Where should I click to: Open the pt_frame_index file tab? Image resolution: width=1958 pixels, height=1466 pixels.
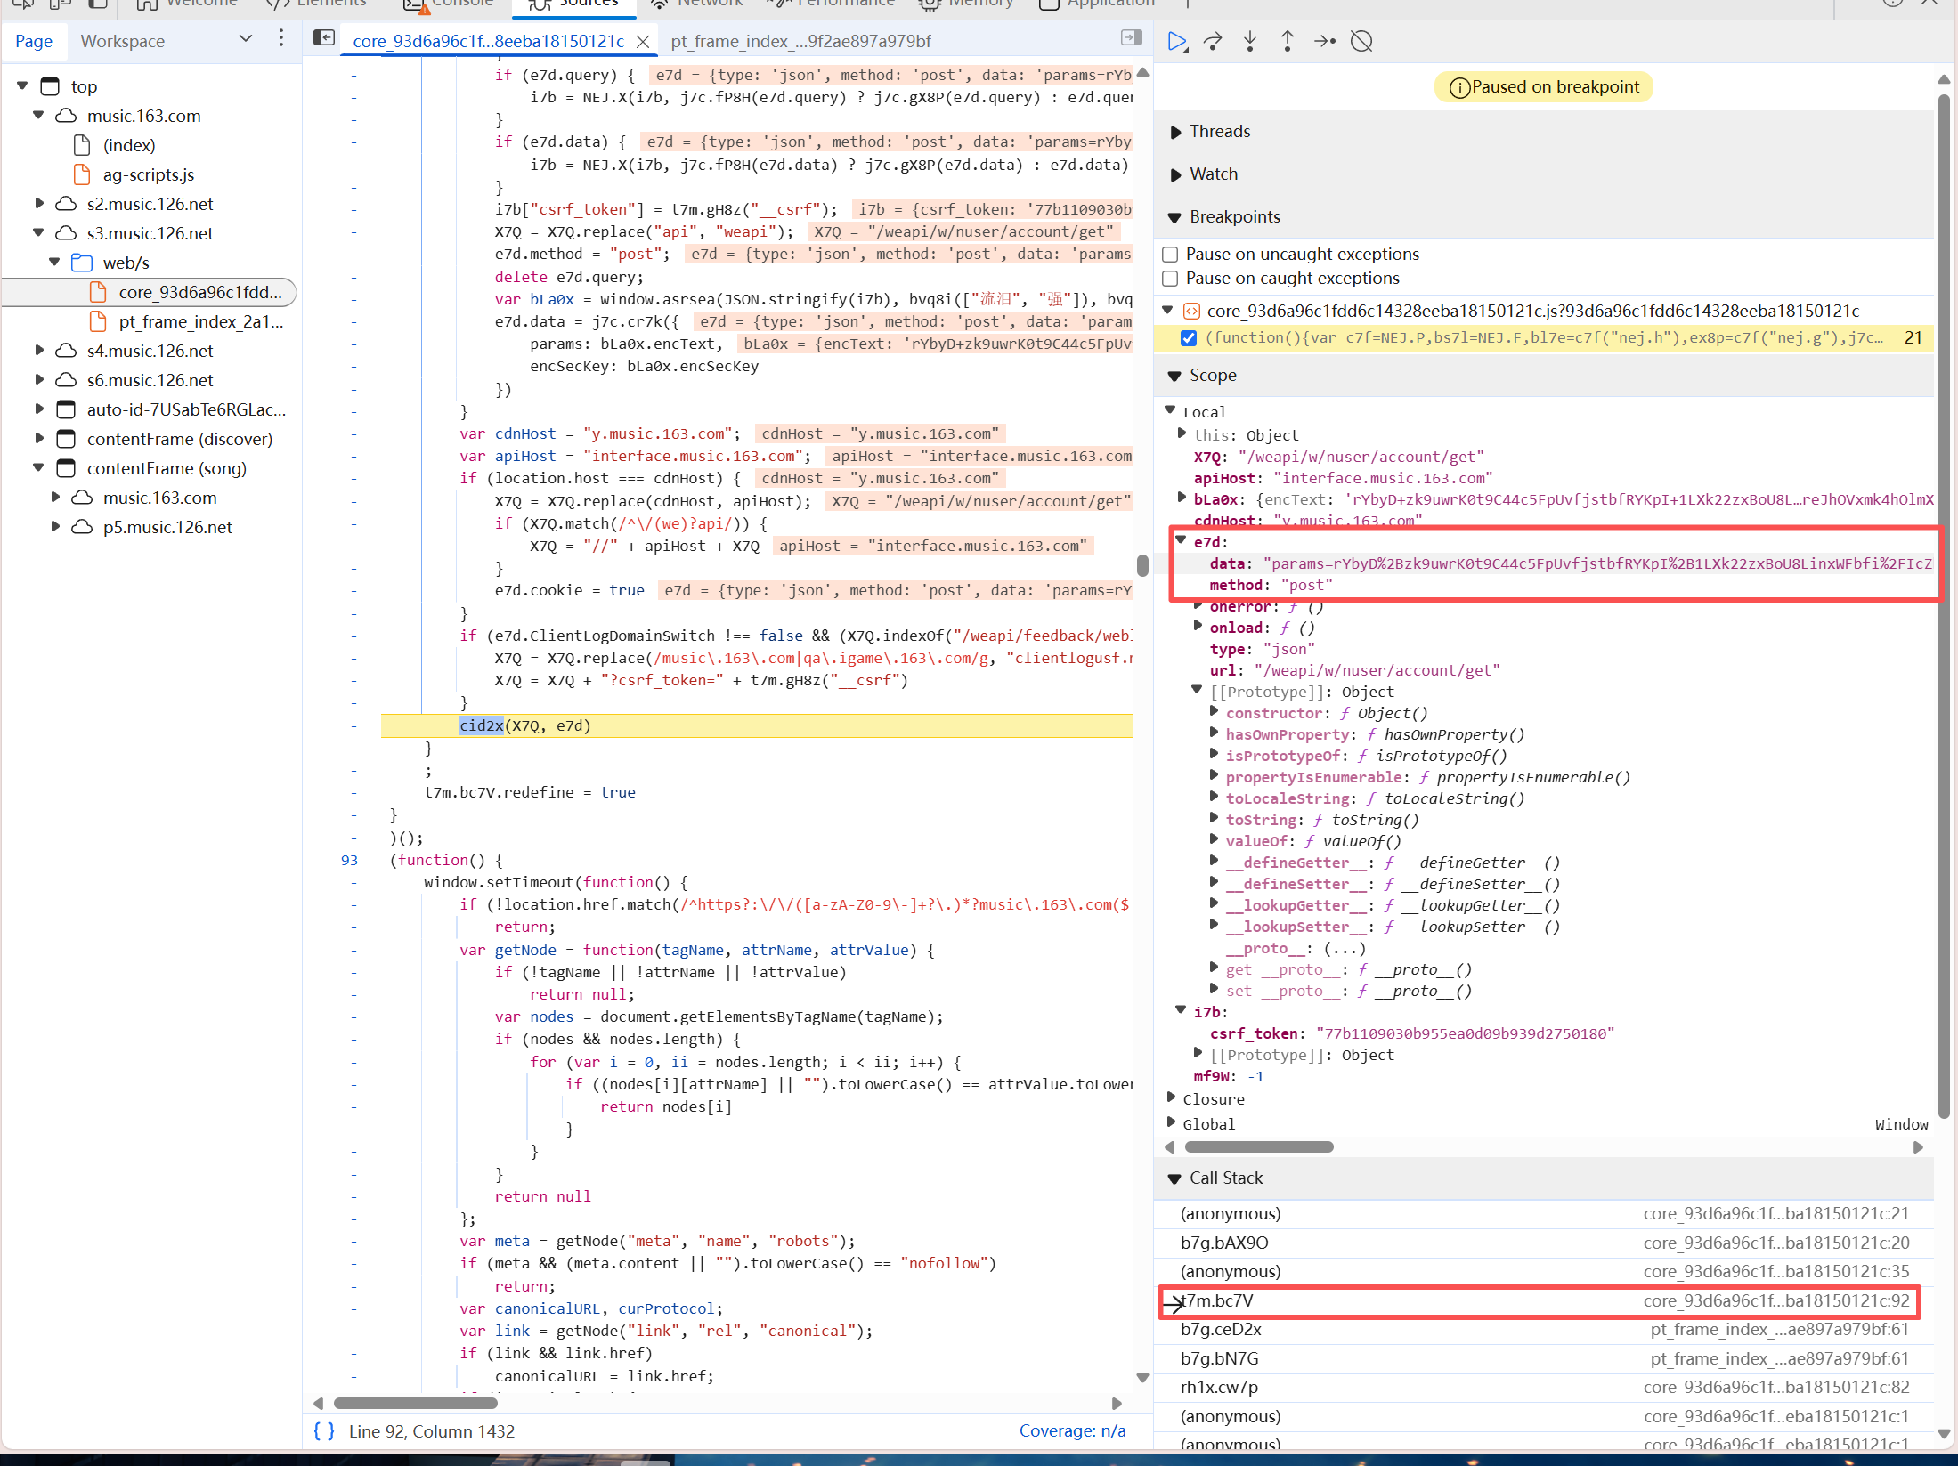(800, 41)
